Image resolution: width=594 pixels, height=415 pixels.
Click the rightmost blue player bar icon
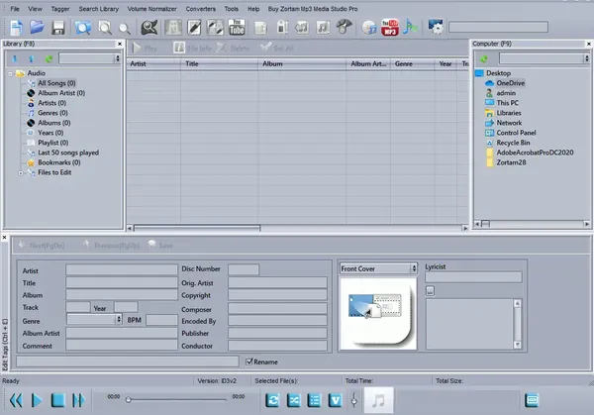coord(532,400)
